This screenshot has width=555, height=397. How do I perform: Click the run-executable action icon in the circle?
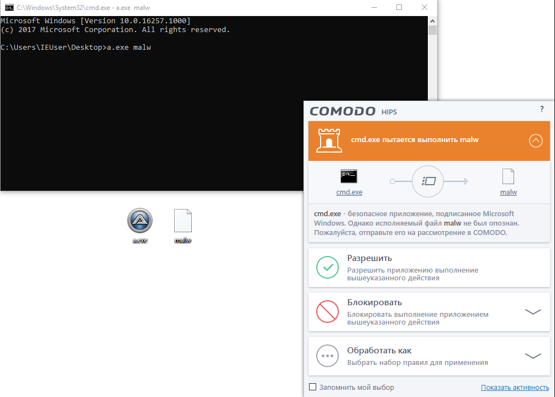click(428, 181)
